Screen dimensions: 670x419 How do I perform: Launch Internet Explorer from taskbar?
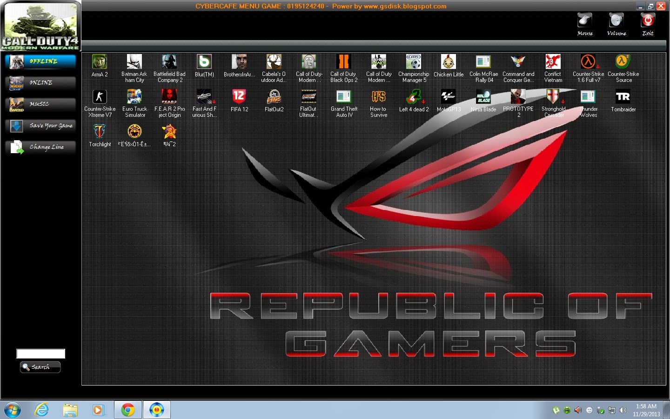point(42,410)
